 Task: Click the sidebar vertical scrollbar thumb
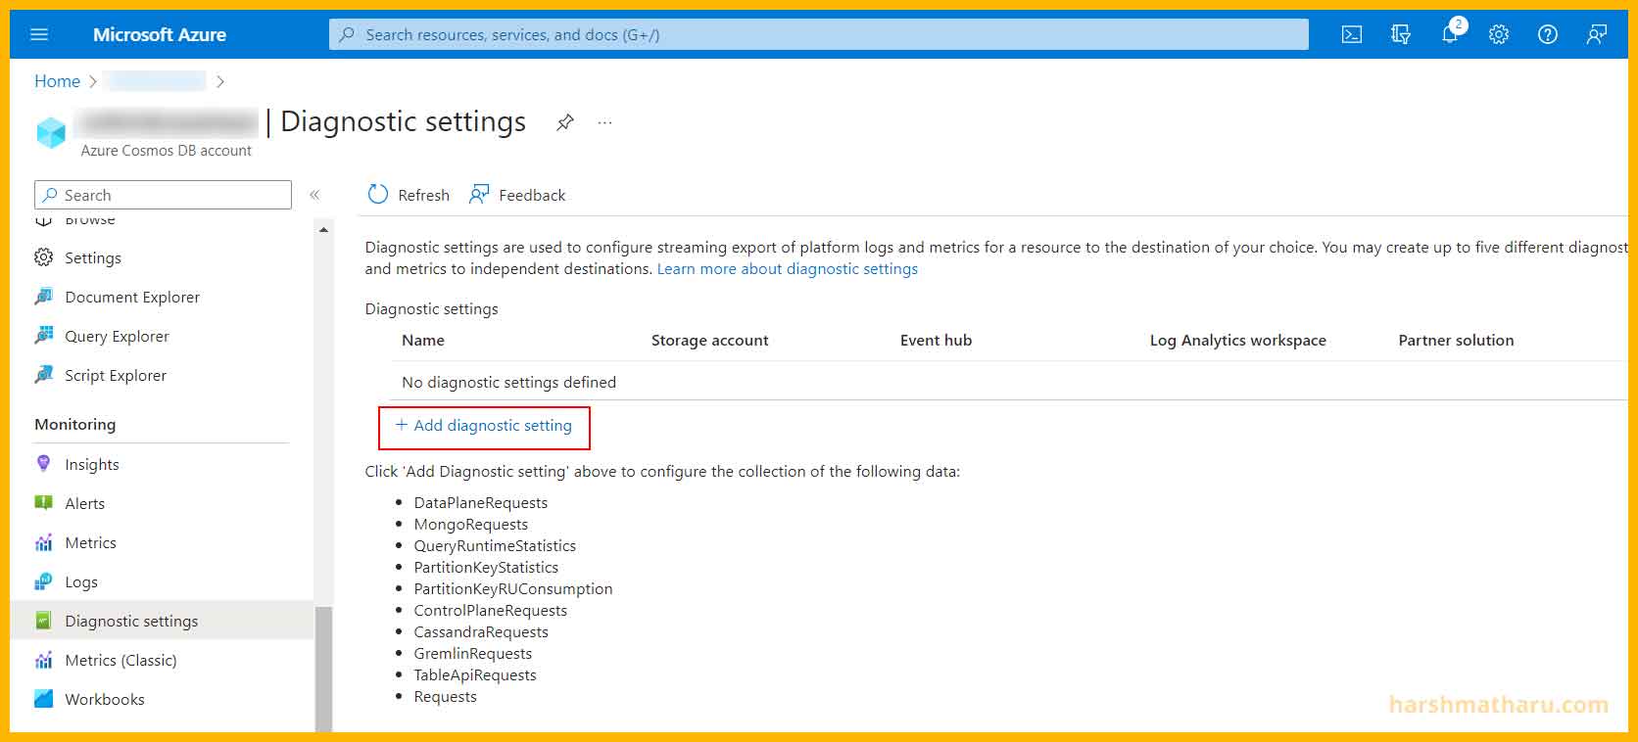tap(324, 669)
